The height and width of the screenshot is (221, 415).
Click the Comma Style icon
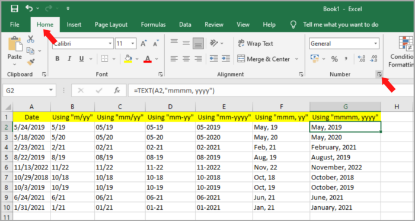[x=346, y=59]
